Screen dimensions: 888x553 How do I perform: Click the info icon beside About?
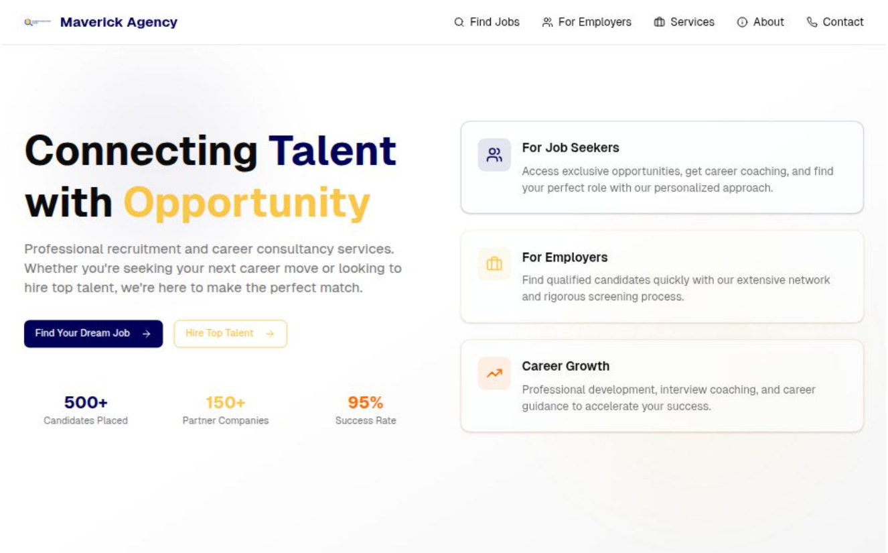point(741,22)
